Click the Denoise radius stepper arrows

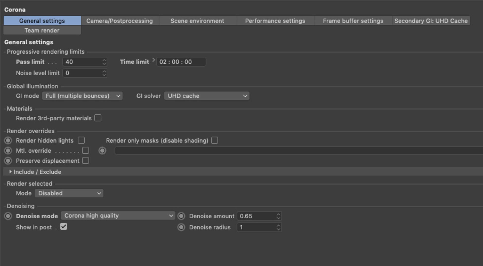click(x=278, y=227)
